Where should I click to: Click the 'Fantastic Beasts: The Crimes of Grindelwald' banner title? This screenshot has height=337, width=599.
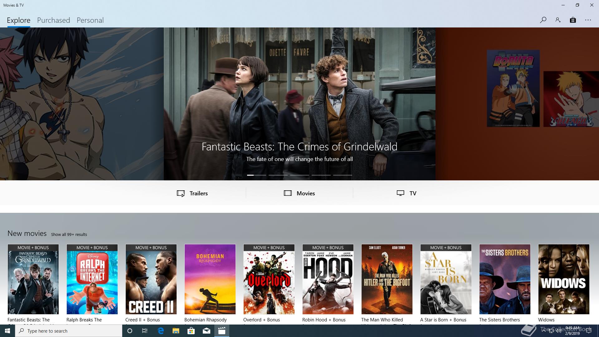(299, 147)
